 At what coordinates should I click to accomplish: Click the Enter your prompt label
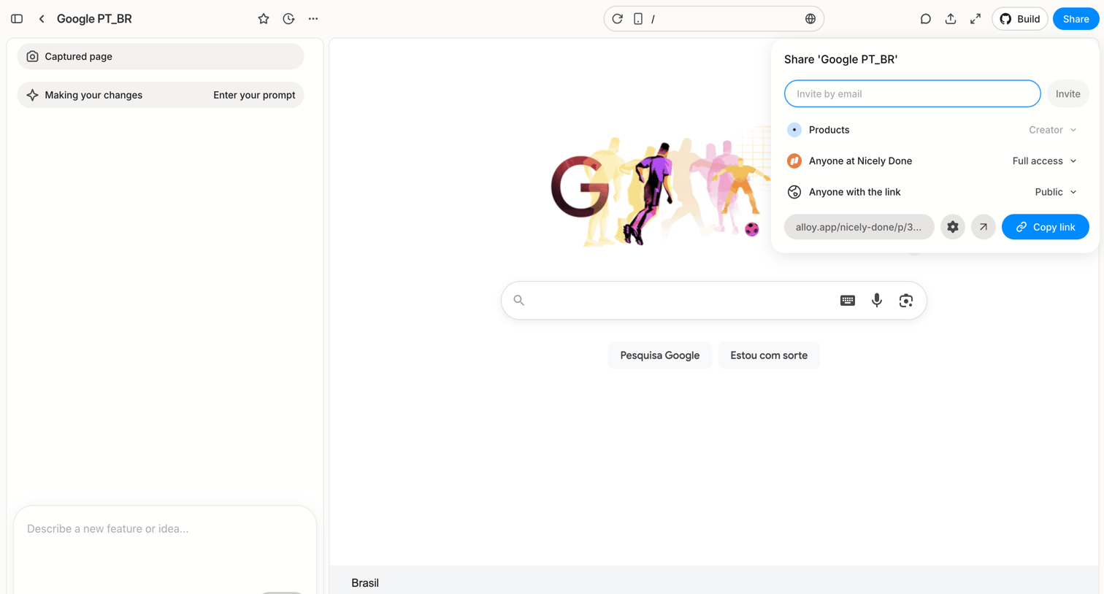point(254,95)
